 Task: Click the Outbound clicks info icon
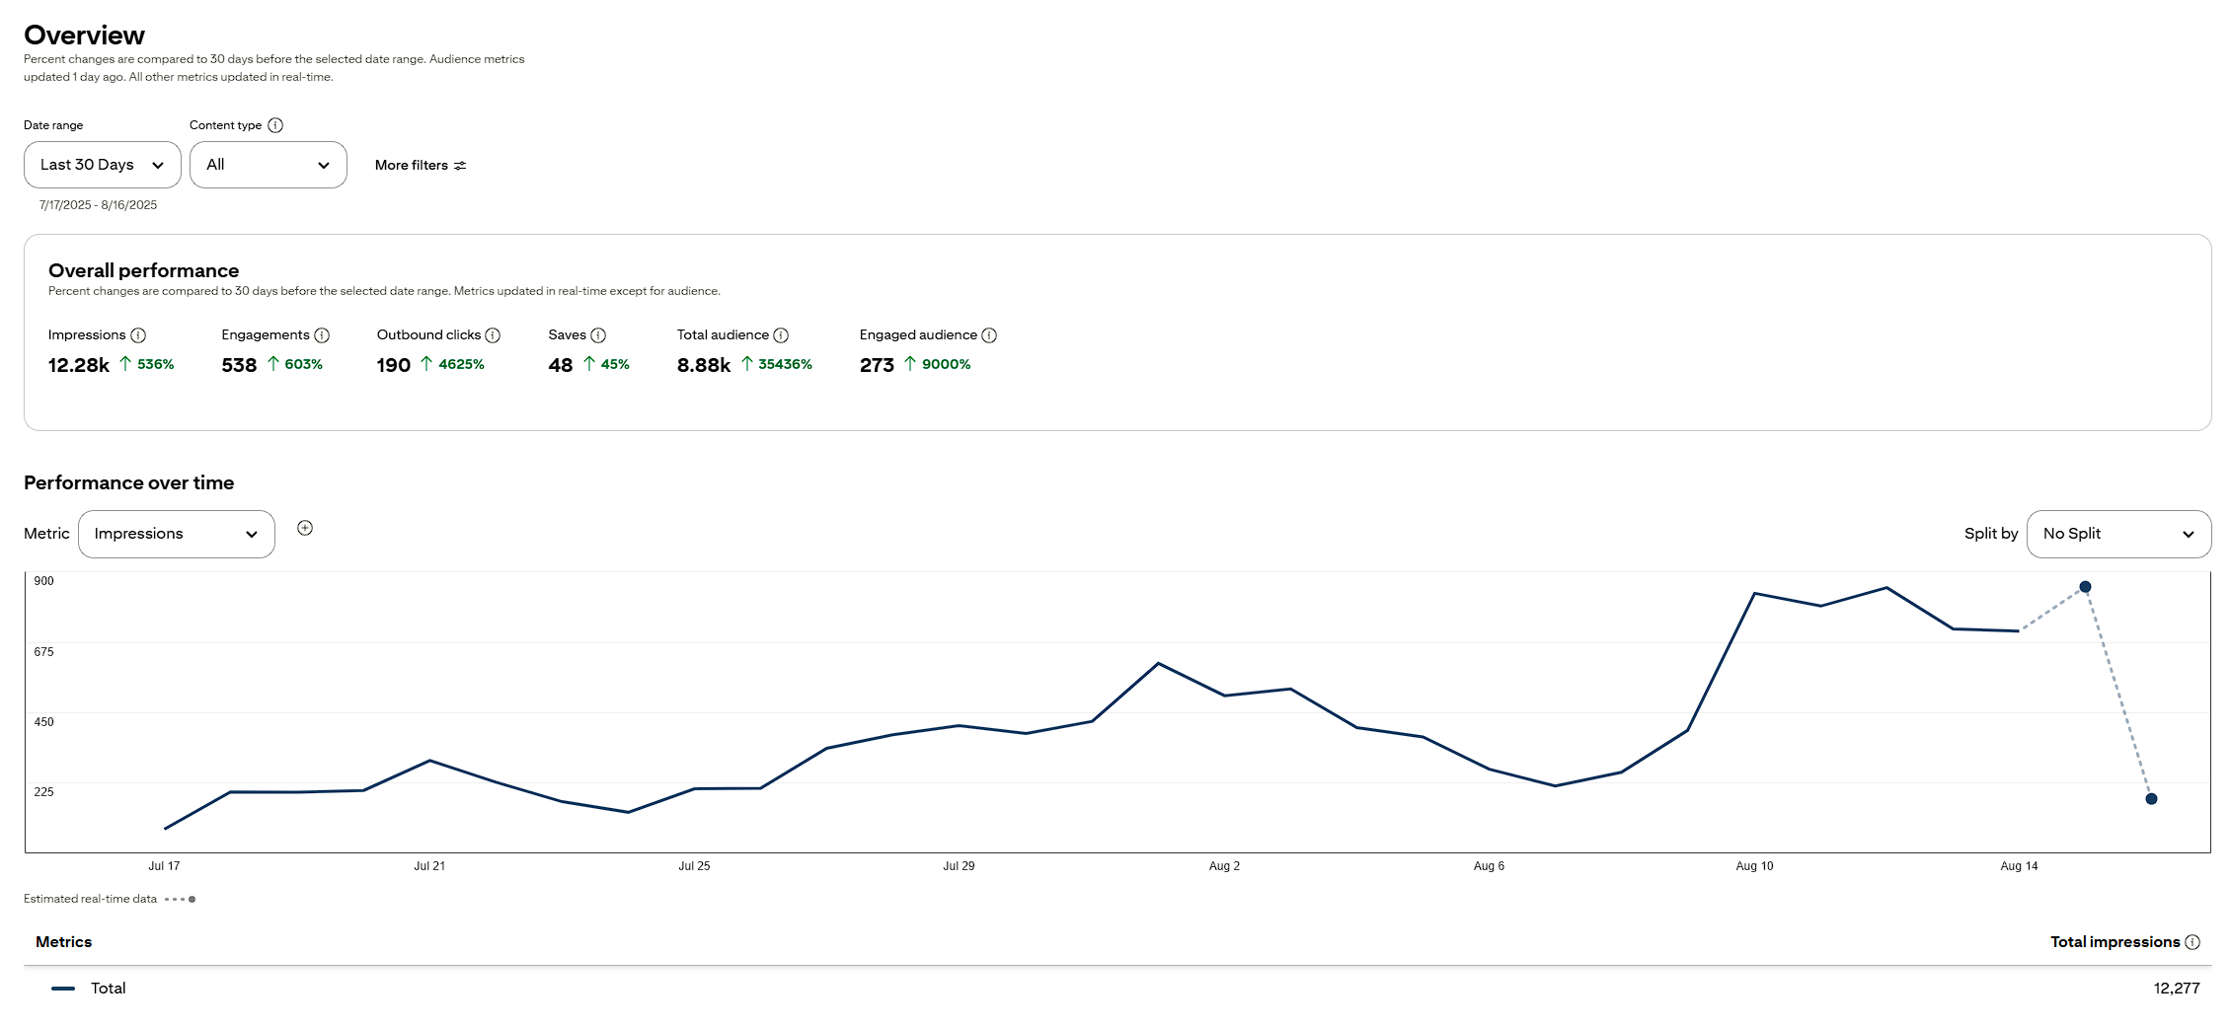(493, 335)
